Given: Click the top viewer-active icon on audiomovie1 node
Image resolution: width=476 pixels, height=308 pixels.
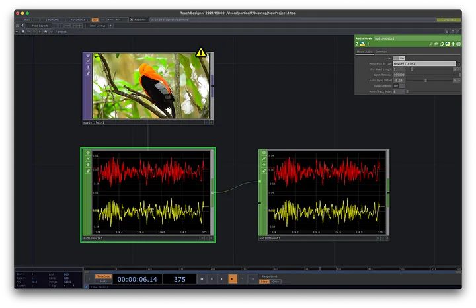Looking at the screenshot, I should point(88,153).
